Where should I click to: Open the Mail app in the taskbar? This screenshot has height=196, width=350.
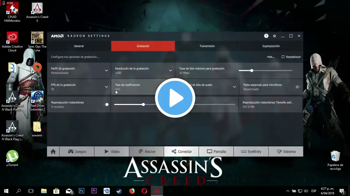[69, 191]
